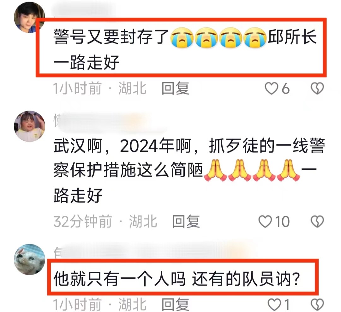Dislike the first comment about 邱所长
This screenshot has width=341, height=312.
pos(317,88)
